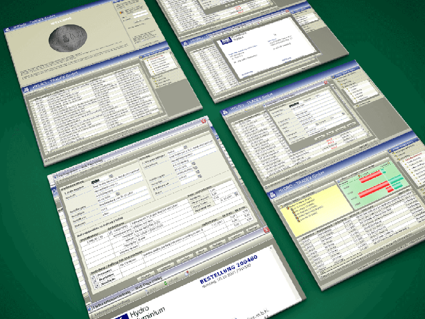
Task: Close the Bestellung preview dialog with red X
Action: click(266, 230)
